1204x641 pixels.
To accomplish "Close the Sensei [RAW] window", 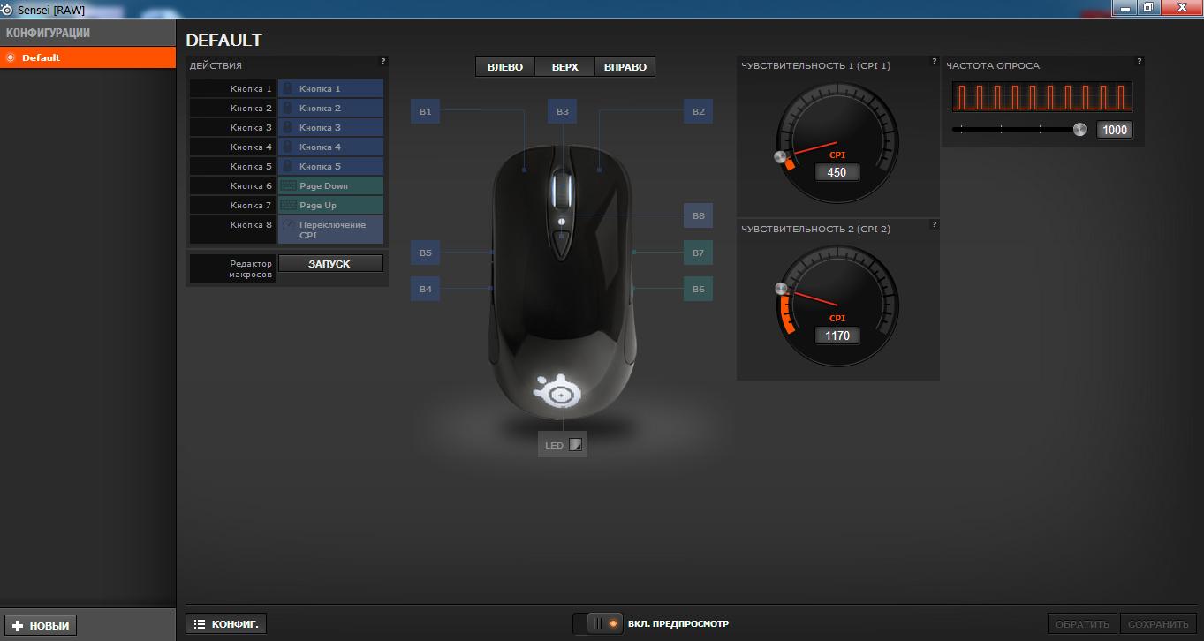I will click(1180, 7).
